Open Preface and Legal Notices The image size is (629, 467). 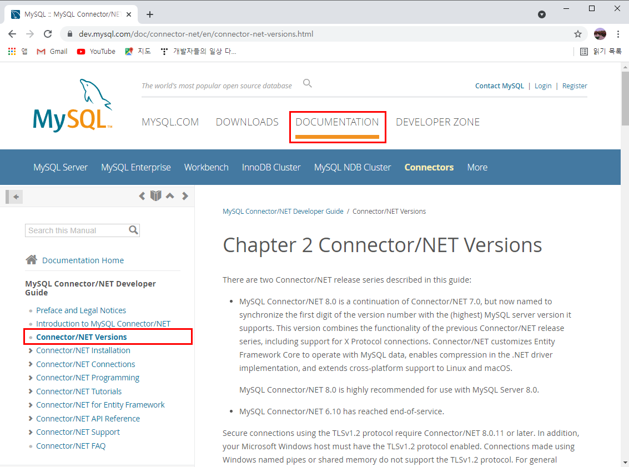click(x=81, y=310)
